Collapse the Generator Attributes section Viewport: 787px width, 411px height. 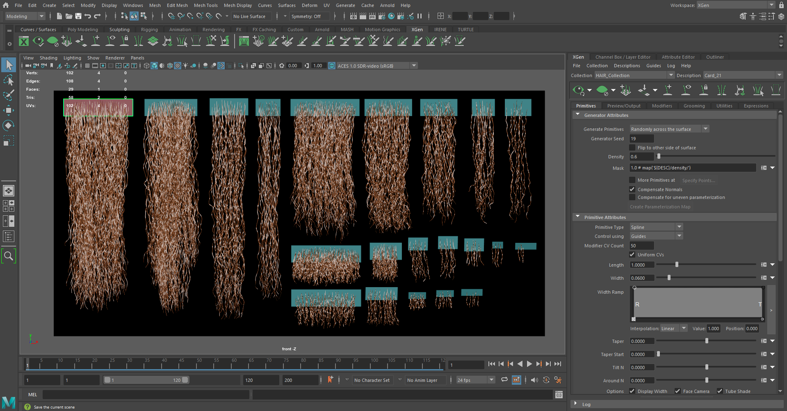(x=578, y=115)
